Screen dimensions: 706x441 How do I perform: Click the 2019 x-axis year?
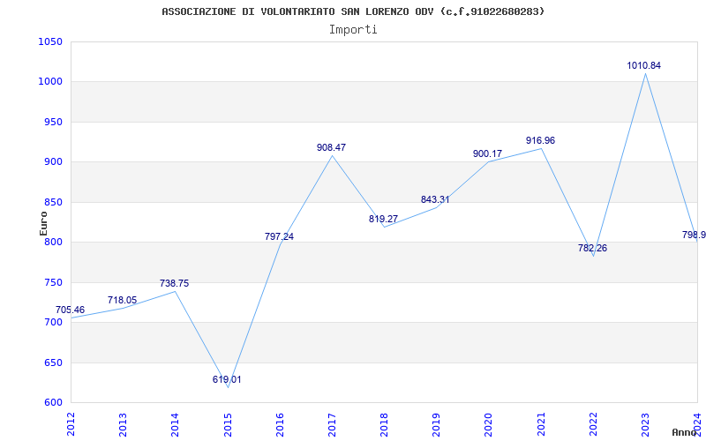tap(436, 424)
